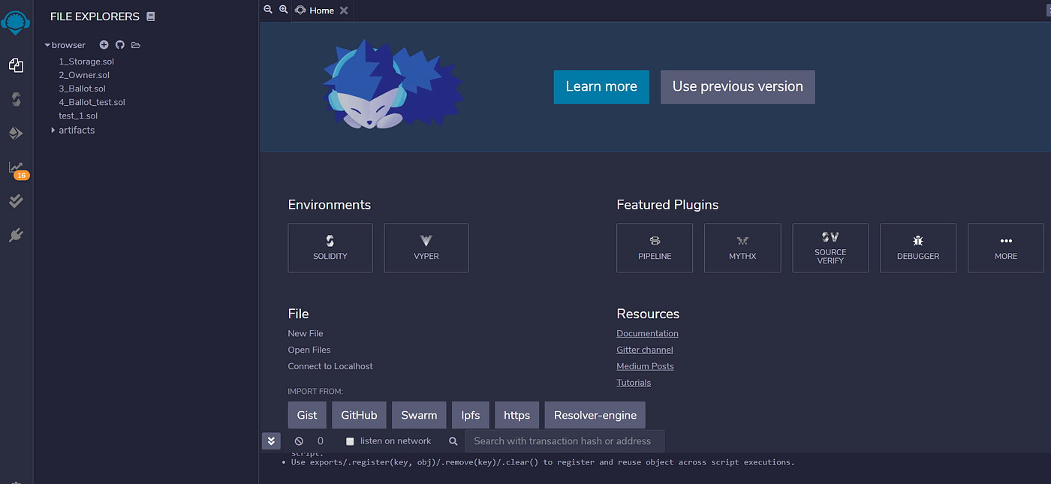Import from GitHub button

pyautogui.click(x=359, y=415)
